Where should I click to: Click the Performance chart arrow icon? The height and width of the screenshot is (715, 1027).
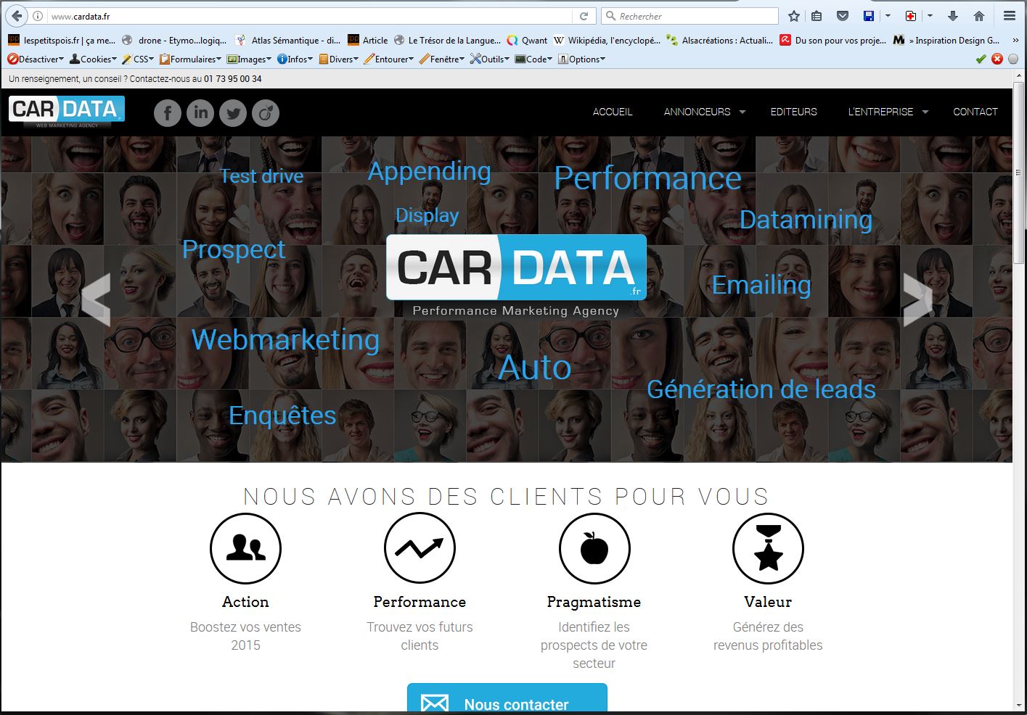[420, 548]
